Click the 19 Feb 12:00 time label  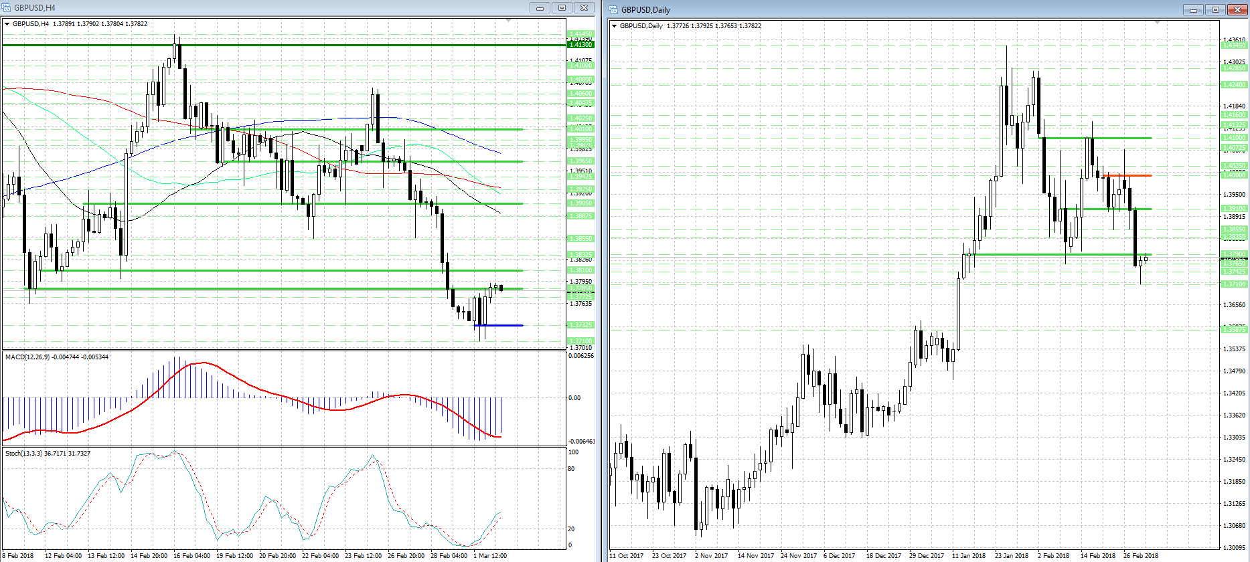pyautogui.click(x=235, y=556)
